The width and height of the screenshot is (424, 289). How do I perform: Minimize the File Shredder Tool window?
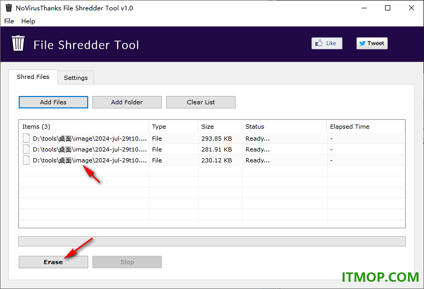point(364,8)
